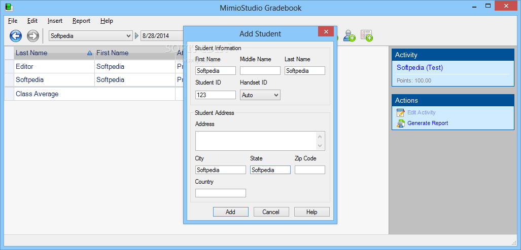Click the date field showing 8/28/2014
Screen dimensions: 521x250
163,36
